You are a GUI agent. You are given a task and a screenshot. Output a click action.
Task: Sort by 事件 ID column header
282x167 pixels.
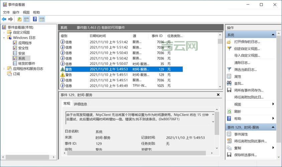pyautogui.click(x=157, y=36)
